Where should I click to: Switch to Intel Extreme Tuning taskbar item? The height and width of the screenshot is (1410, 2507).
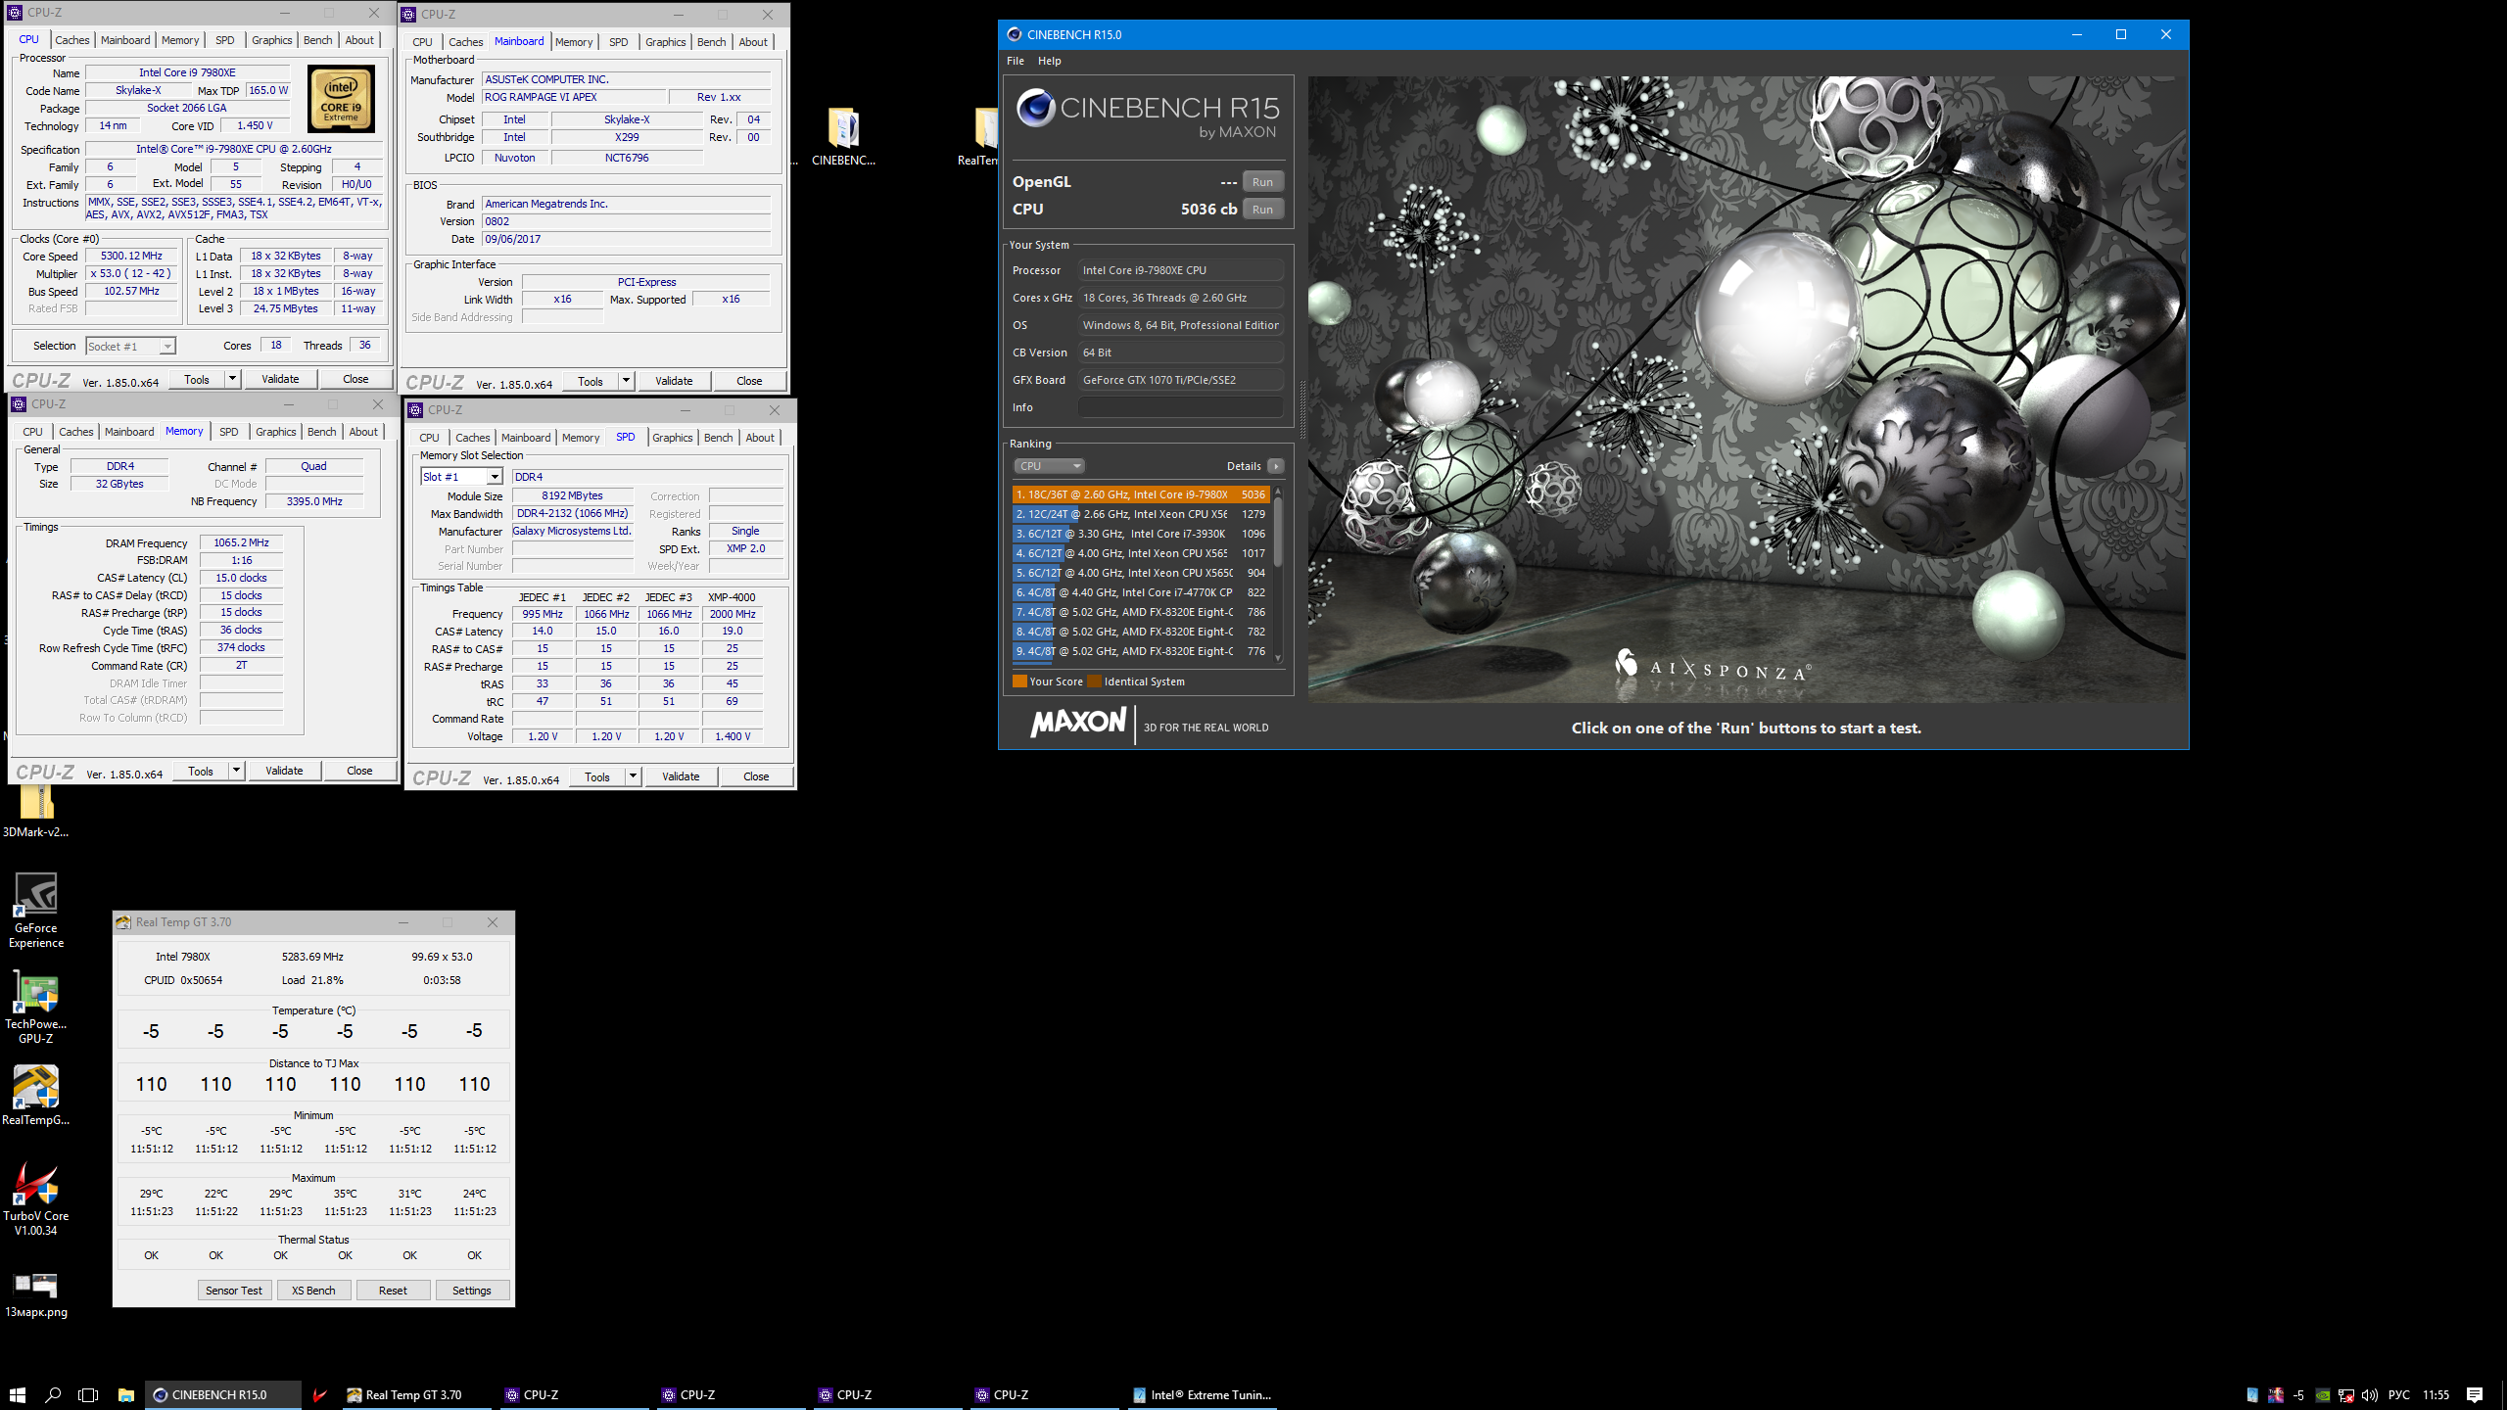[1203, 1394]
